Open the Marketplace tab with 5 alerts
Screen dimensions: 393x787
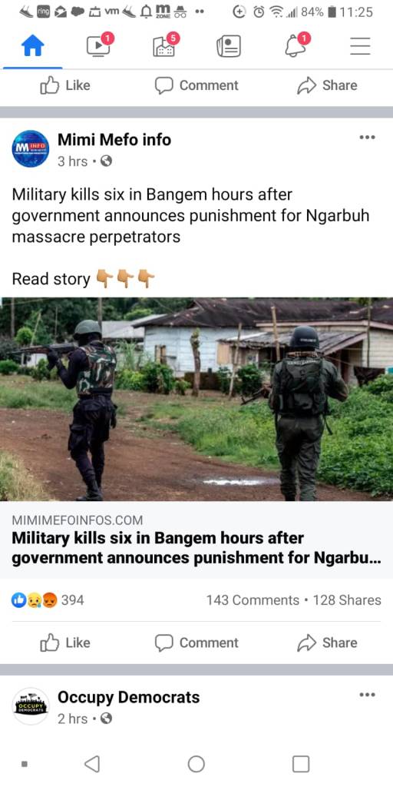[165, 45]
